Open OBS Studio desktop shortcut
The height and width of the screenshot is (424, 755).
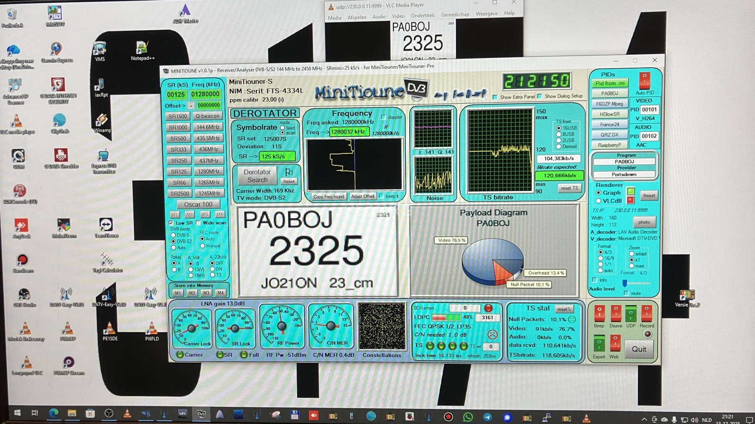coord(24,296)
